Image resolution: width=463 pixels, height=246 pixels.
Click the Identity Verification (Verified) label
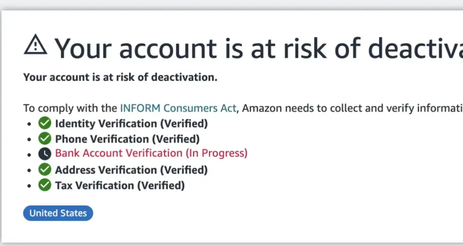tap(132, 123)
